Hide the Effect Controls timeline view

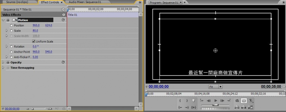point(63,10)
